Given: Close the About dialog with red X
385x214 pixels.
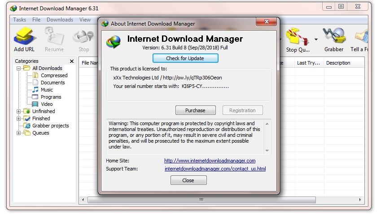Looking at the screenshot, I should point(267,22).
